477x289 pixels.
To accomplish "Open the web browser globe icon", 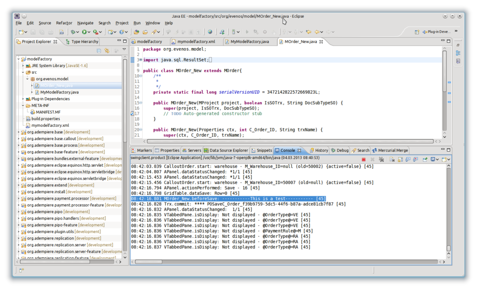I will (x=210, y=32).
